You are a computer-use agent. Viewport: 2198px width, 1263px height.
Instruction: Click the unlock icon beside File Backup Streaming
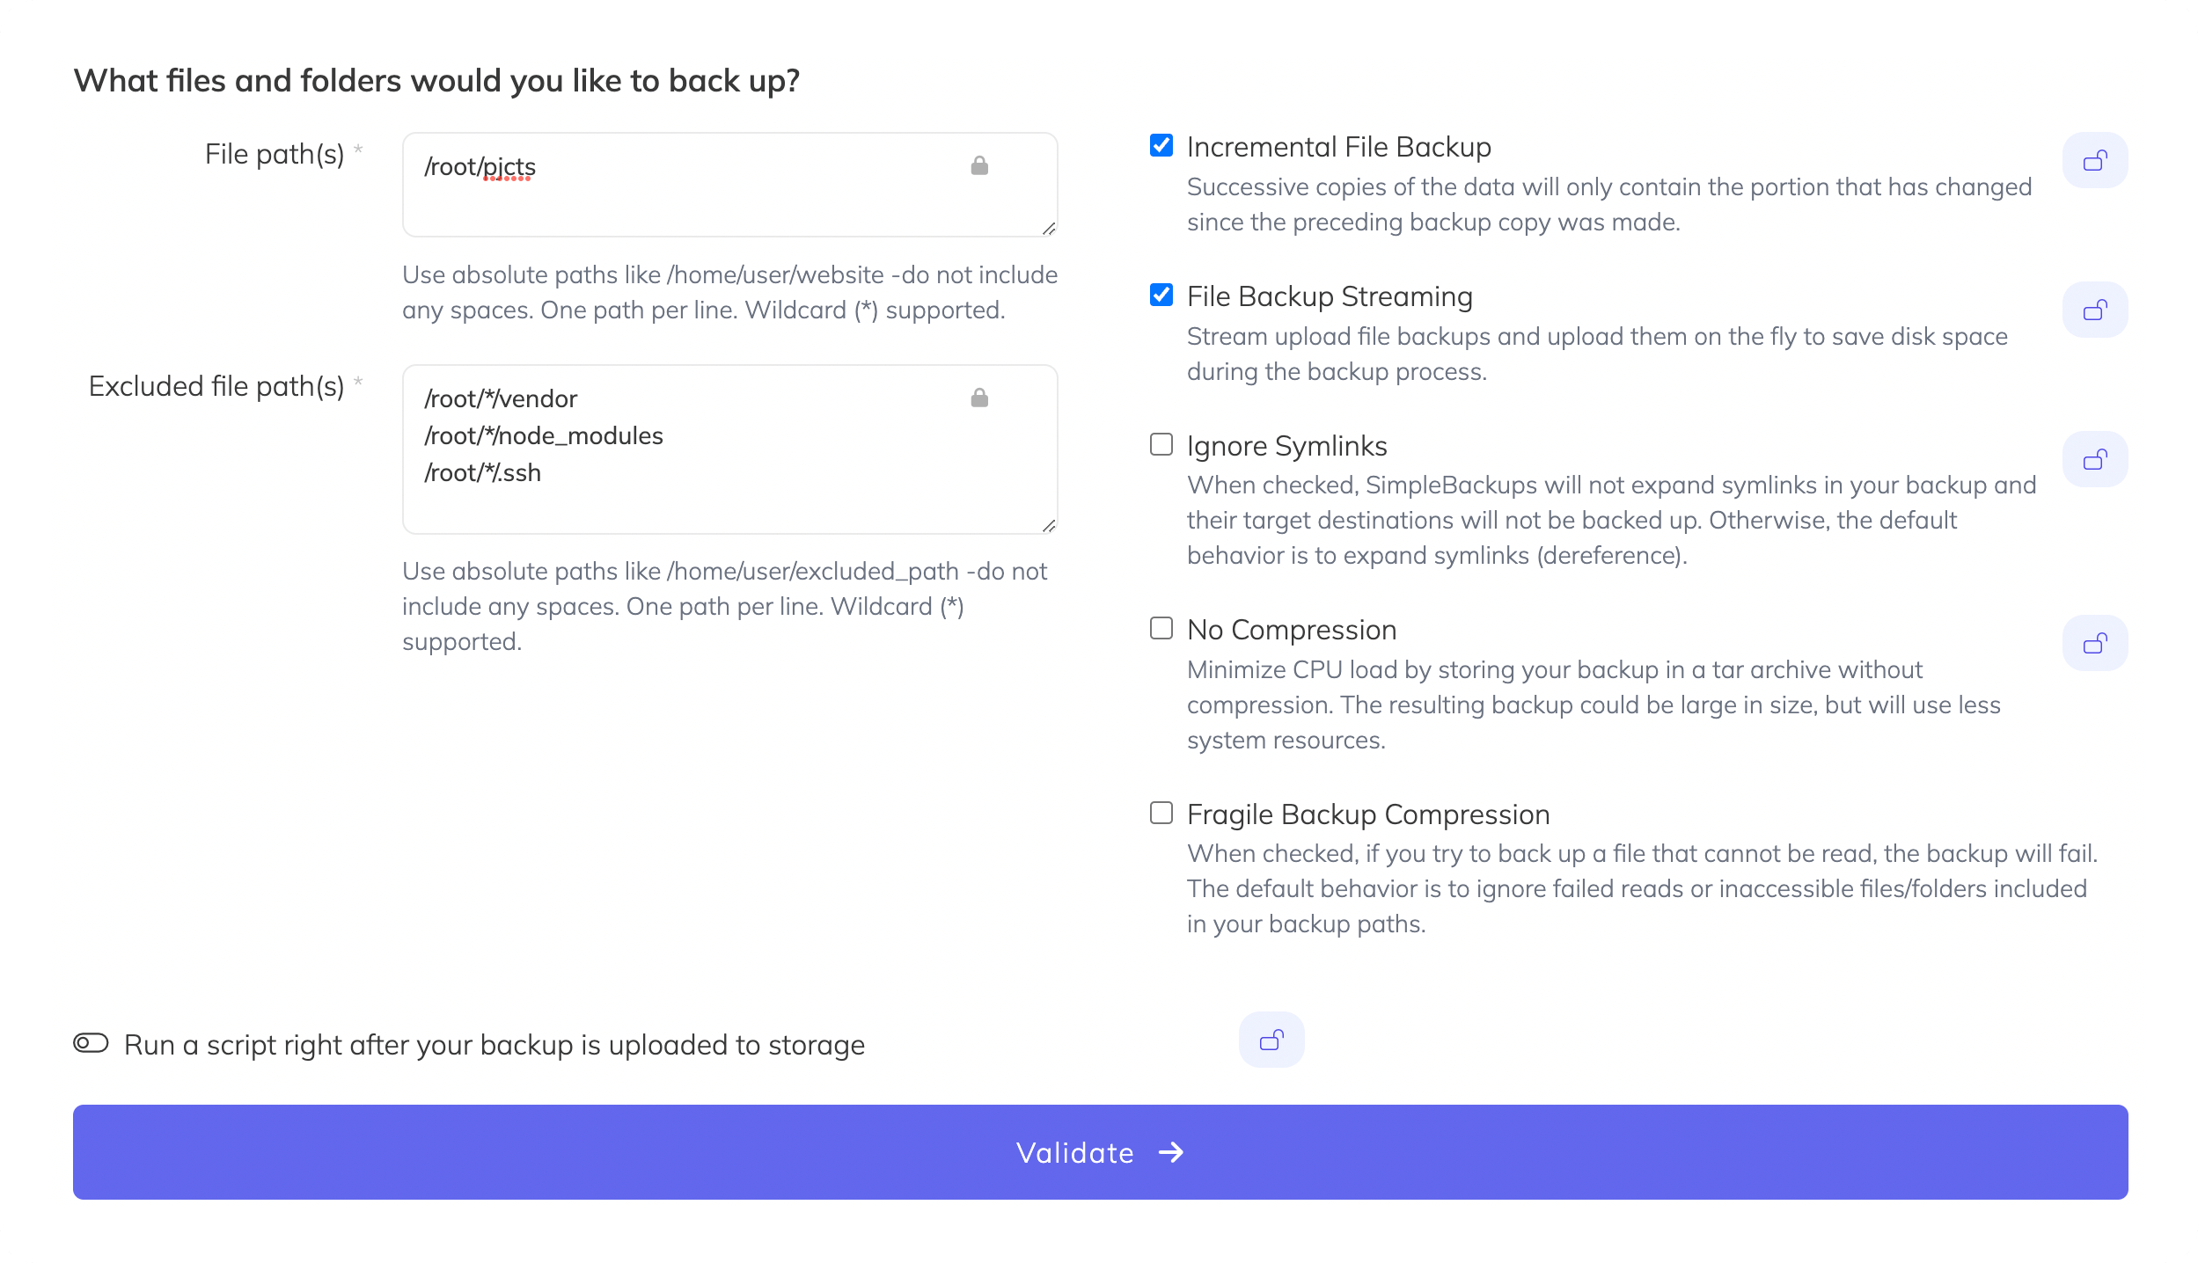(x=2094, y=310)
